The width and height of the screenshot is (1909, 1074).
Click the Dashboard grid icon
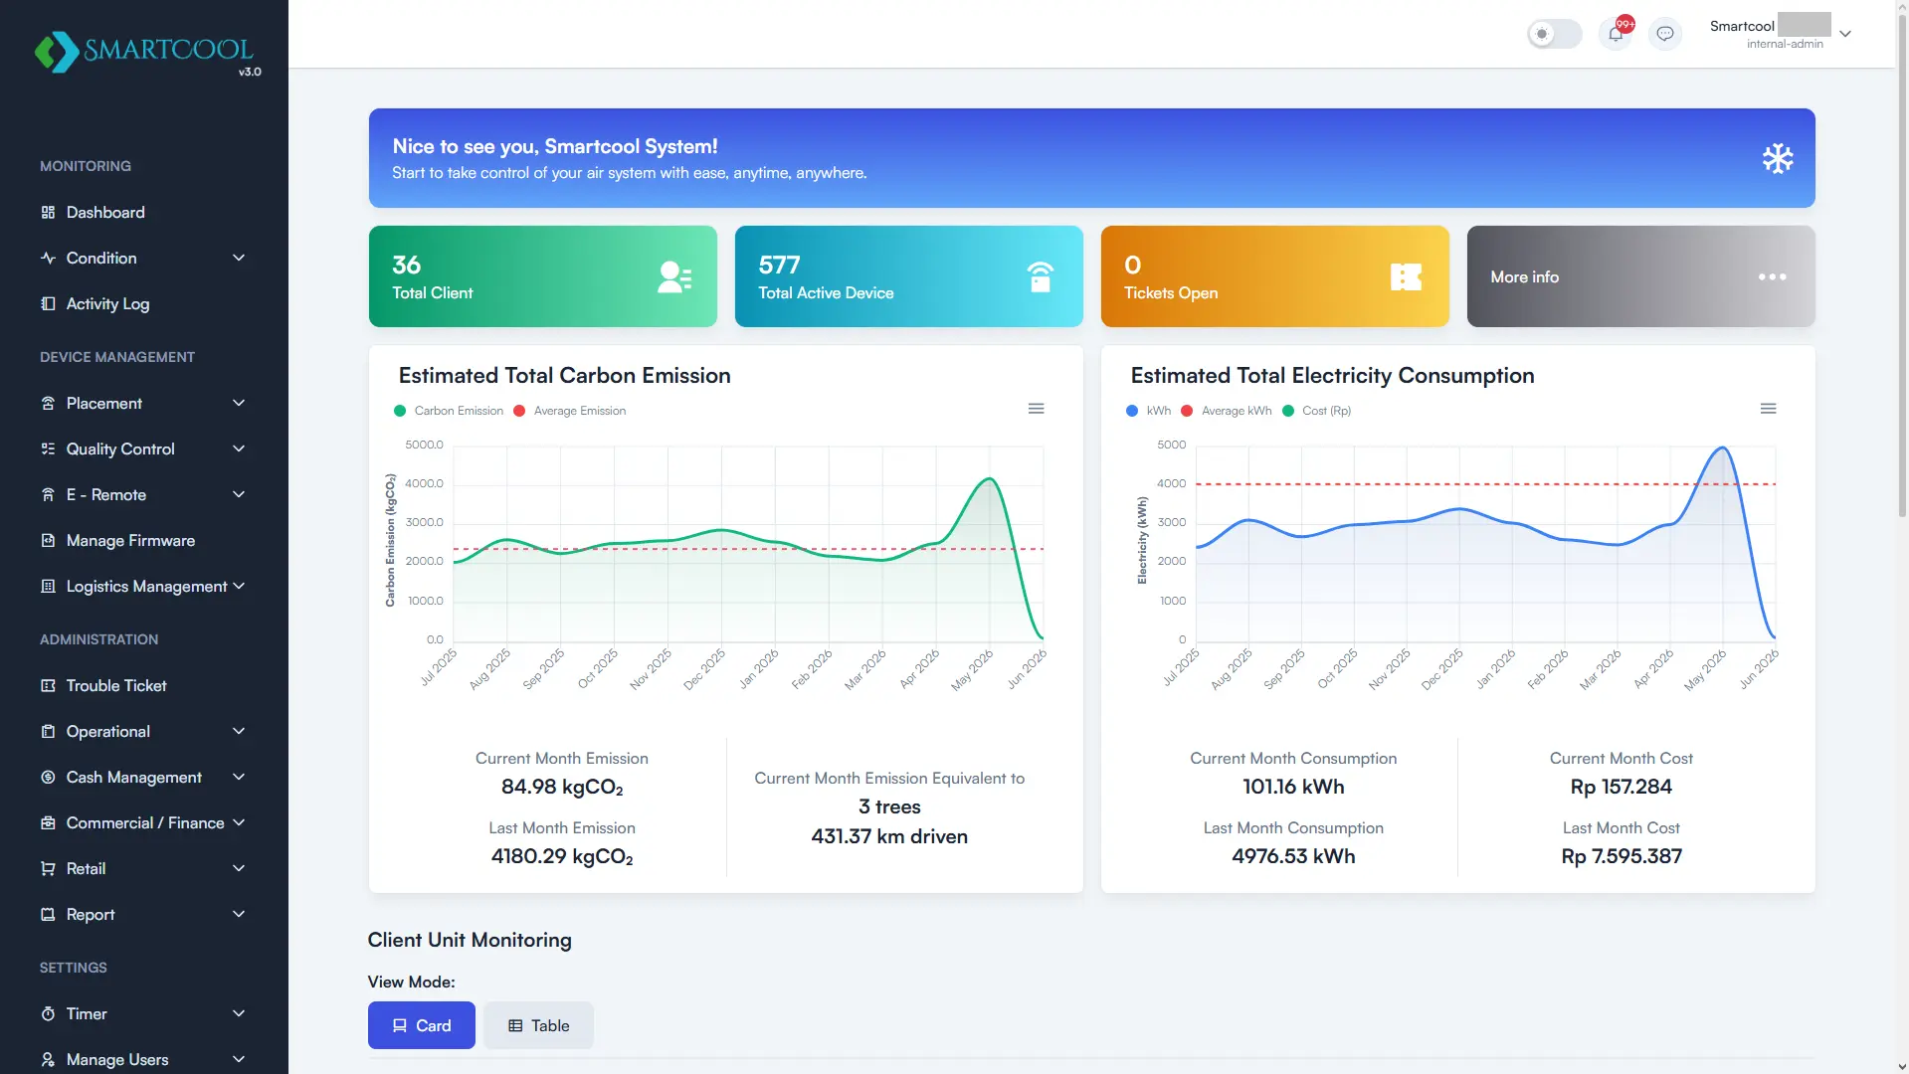[48, 213]
